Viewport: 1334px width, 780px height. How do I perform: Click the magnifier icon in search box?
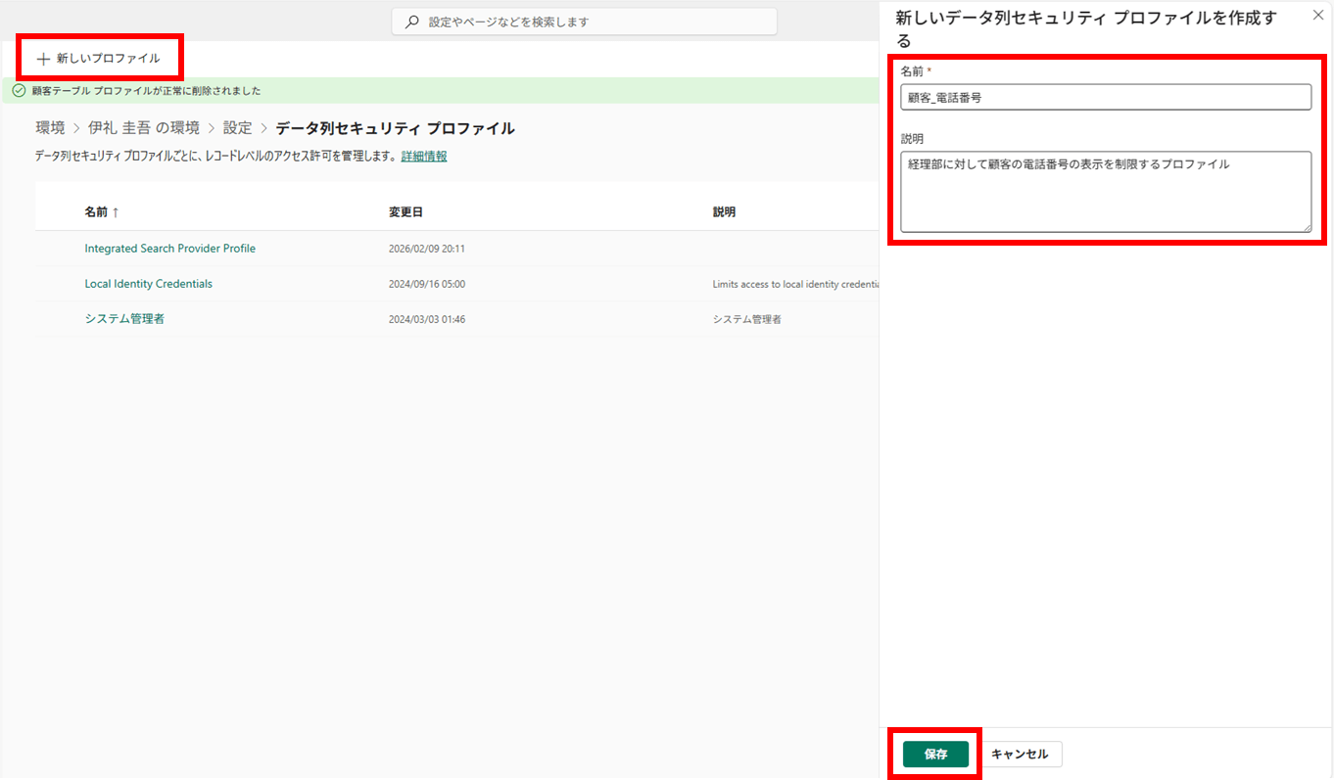[x=412, y=22]
